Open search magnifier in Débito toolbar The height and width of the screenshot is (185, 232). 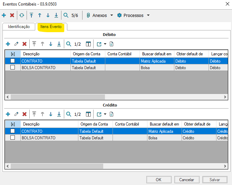pos(69,44)
